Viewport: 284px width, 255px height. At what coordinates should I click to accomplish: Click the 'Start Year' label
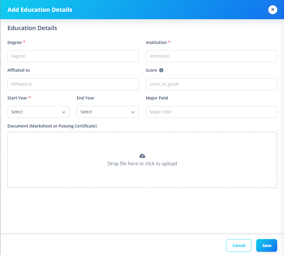17,98
